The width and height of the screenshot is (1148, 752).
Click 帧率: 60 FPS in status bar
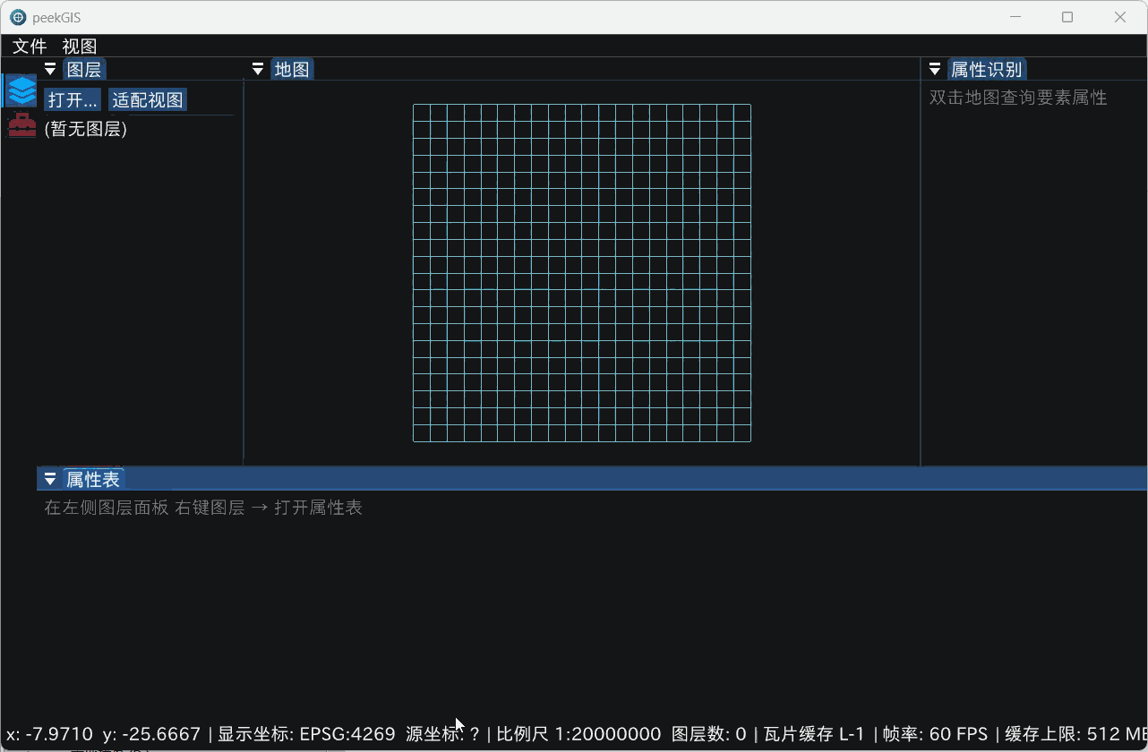(935, 734)
